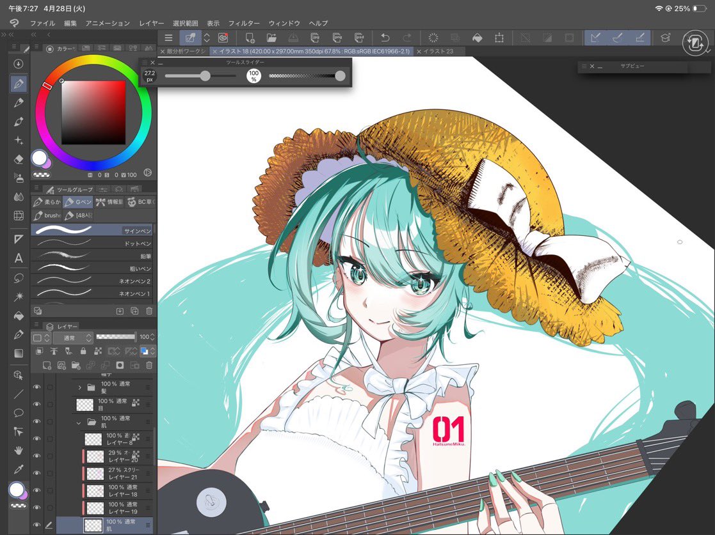Hide the 髪 folder layer
The image size is (715, 535).
(37, 387)
